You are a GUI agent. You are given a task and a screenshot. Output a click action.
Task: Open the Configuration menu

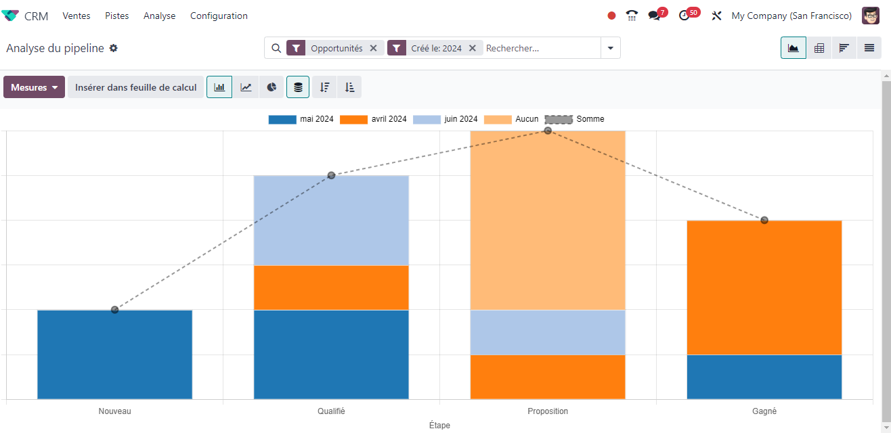[x=219, y=16]
